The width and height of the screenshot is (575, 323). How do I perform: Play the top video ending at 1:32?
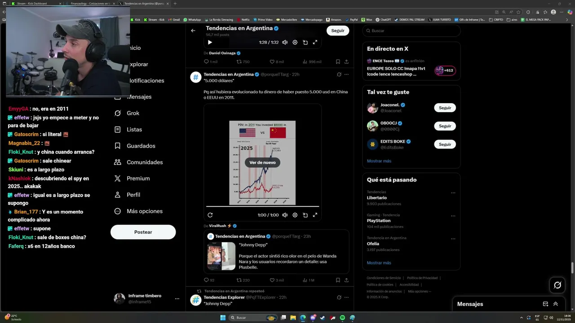pos(210,42)
